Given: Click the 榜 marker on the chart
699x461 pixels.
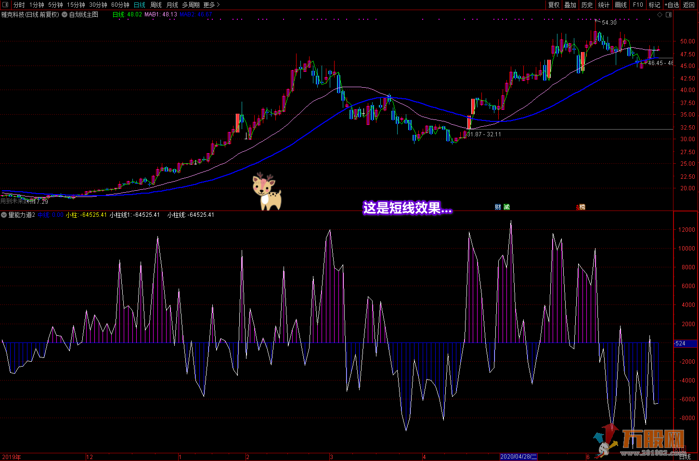Looking at the screenshot, I should point(582,207).
